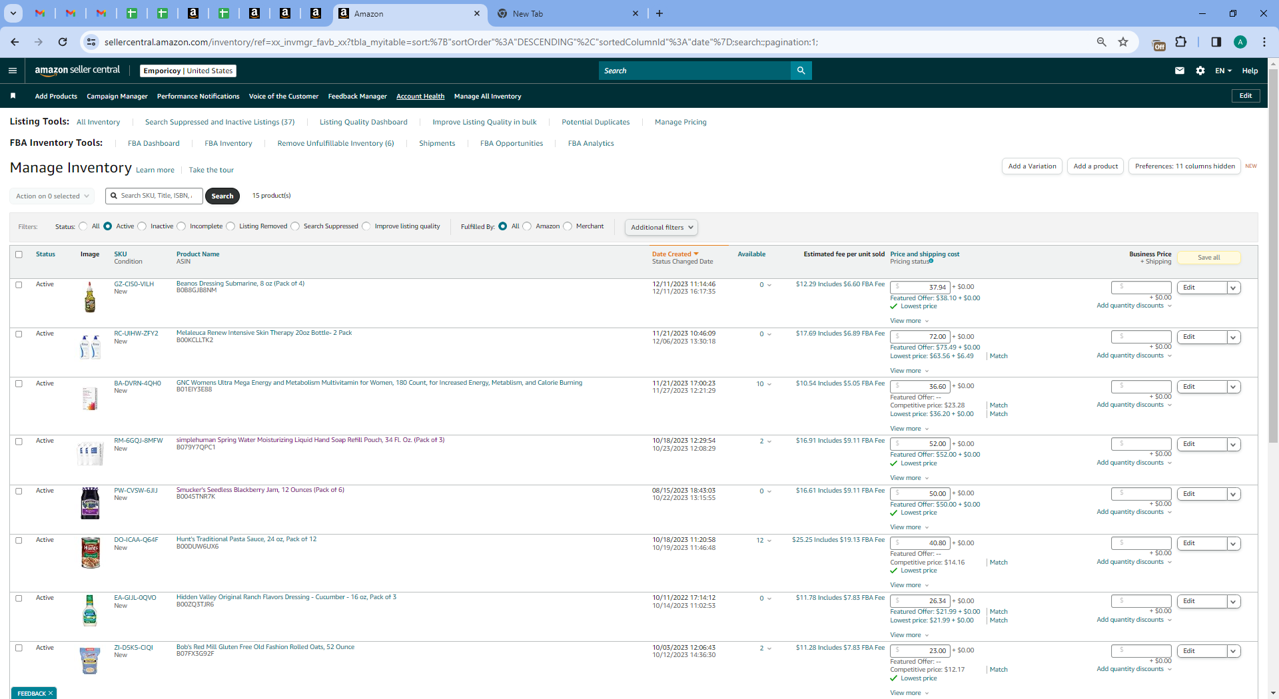Select the Inactive status filter

click(142, 226)
